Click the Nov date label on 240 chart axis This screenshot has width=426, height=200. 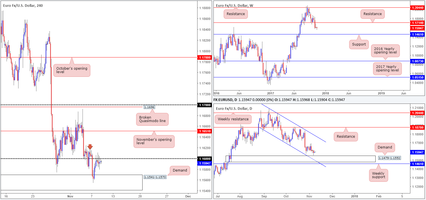coord(71,196)
